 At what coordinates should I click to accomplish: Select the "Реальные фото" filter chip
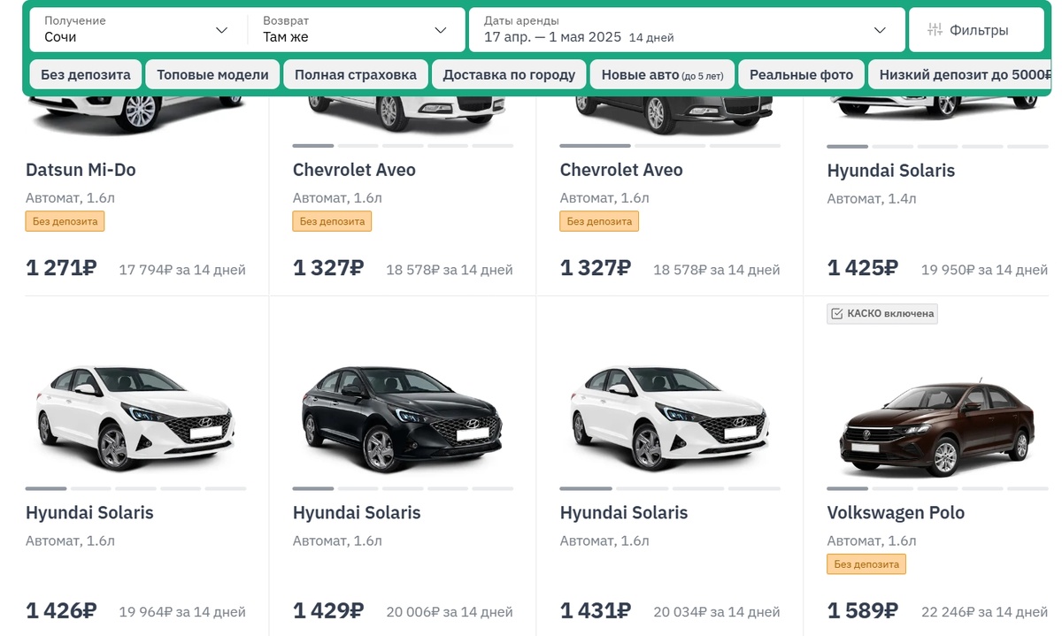801,75
